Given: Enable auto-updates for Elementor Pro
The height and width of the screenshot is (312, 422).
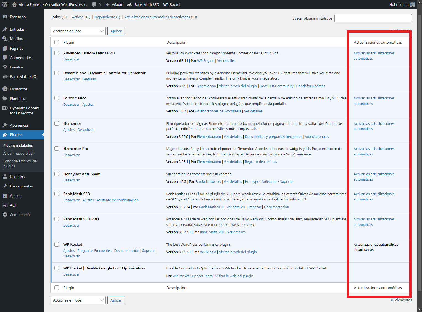Looking at the screenshot, I should click(x=374, y=151).
